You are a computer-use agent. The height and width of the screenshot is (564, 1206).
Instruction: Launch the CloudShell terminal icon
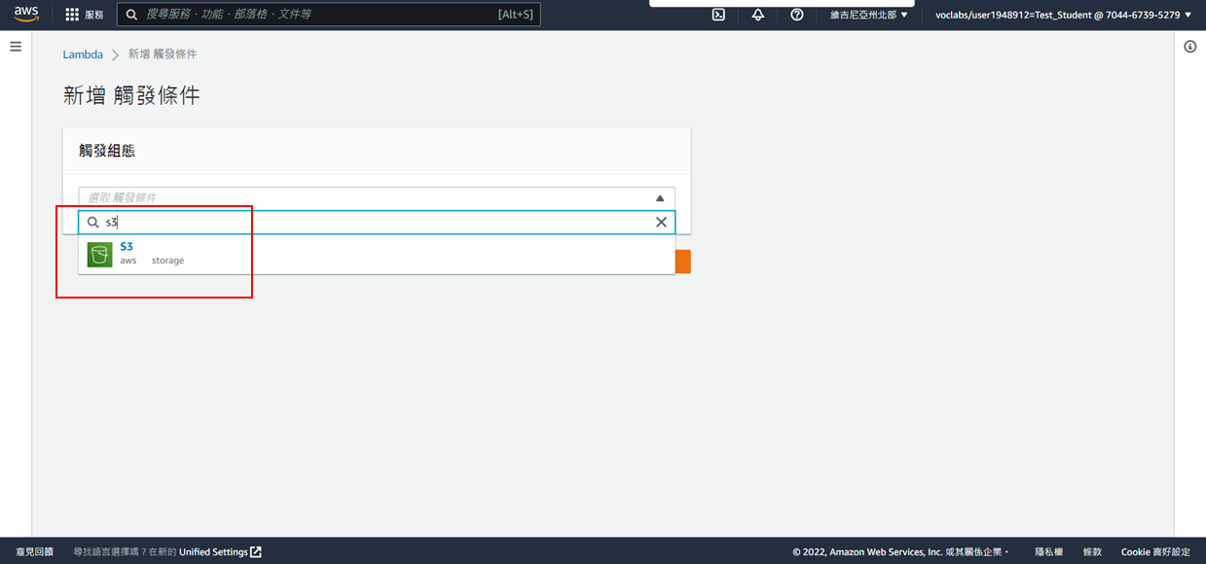tap(718, 15)
